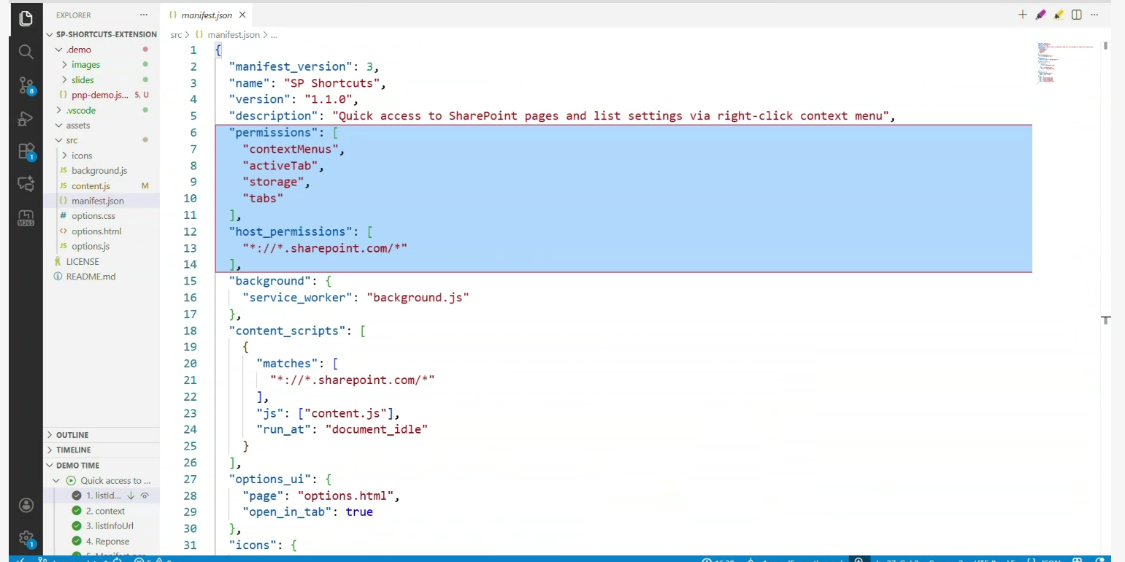1125x562 pixels.
Task: Open the Chat assistant activity bar icon
Action: 26,184
